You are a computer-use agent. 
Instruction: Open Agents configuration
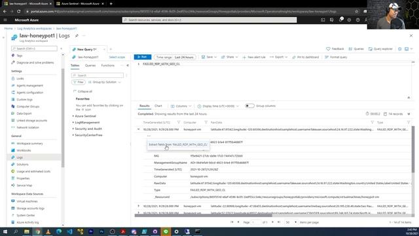29,92
